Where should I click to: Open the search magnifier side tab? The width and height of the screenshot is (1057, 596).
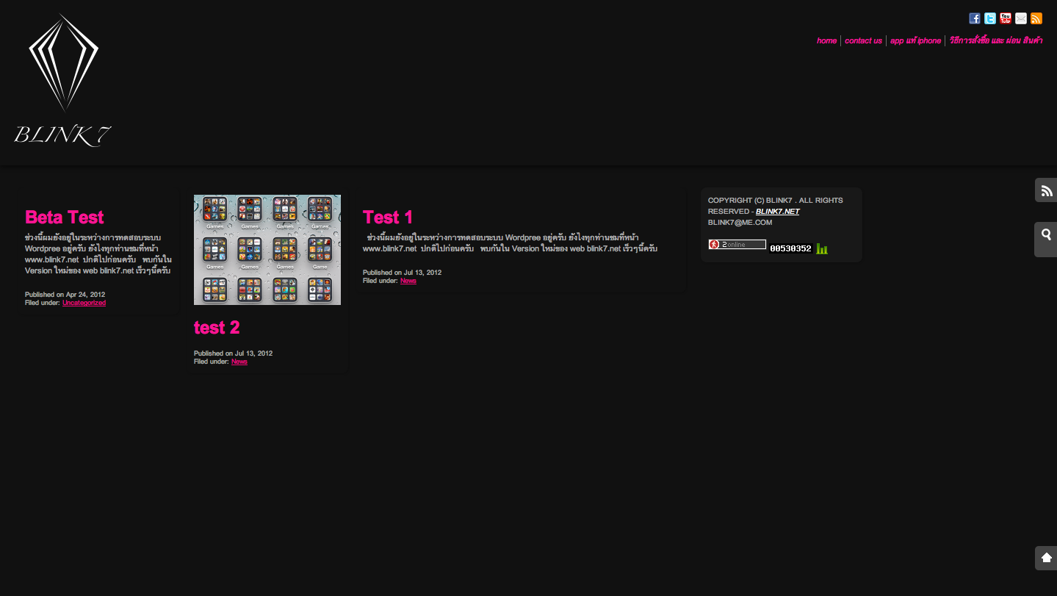[x=1046, y=235]
